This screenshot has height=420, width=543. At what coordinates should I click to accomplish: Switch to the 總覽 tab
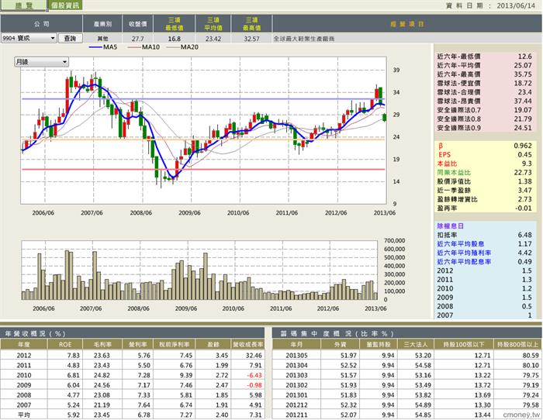coord(22,5)
